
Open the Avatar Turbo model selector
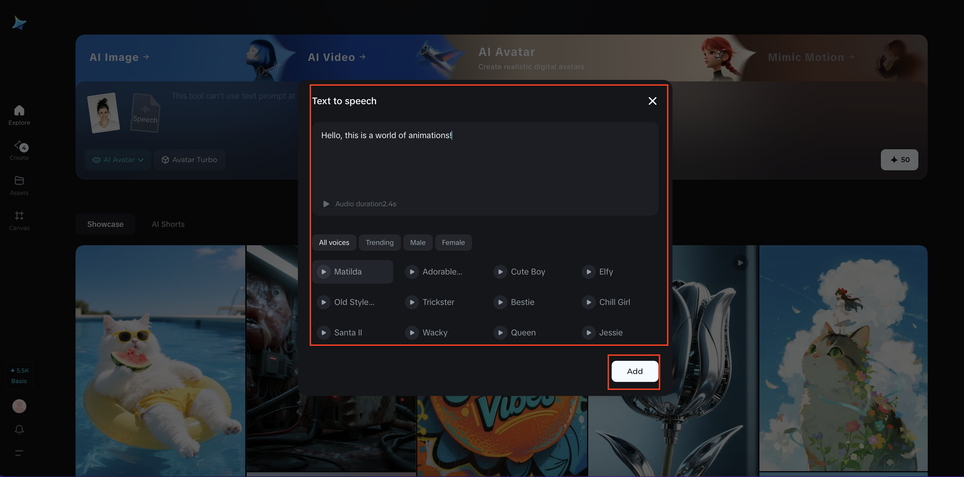tap(189, 160)
